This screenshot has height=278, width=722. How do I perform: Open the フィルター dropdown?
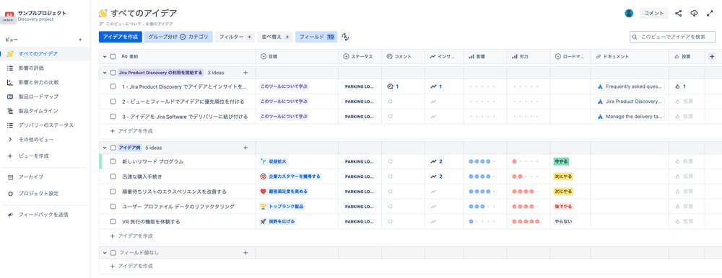pos(235,37)
